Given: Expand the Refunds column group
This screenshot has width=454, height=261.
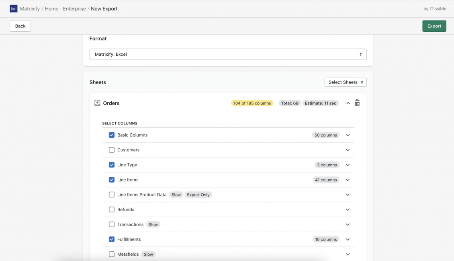Looking at the screenshot, I should [x=348, y=209].
